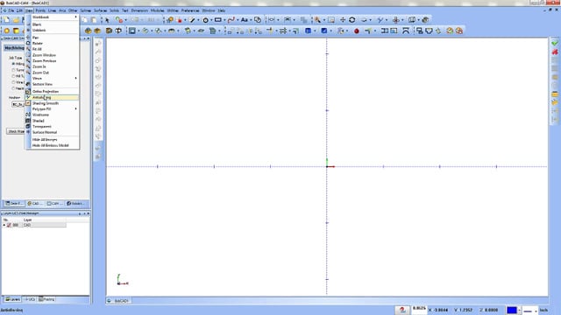Expand the Polygon Fill submenu
Screen dimensions: 561x315
pyautogui.click(x=53, y=108)
